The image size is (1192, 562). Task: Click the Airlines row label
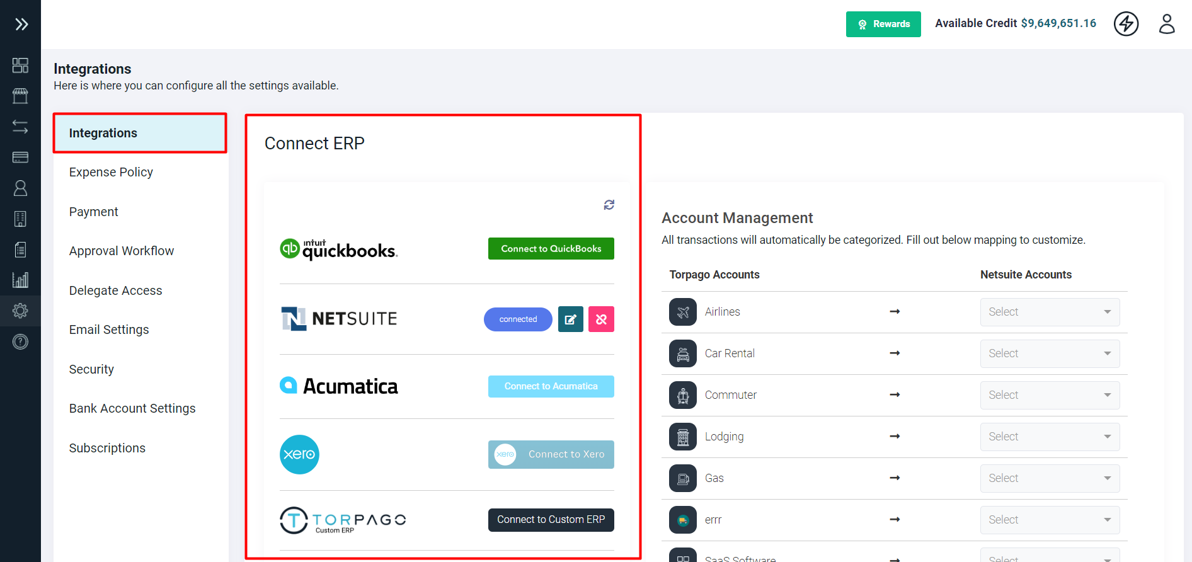point(722,312)
